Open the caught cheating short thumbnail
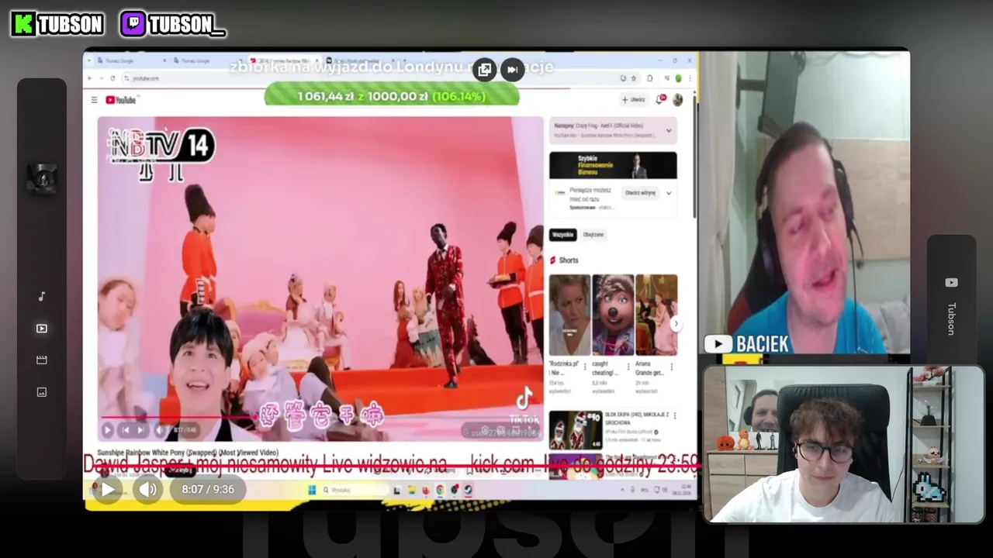The image size is (993, 558). click(613, 315)
